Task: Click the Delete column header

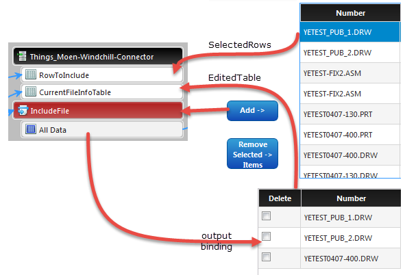Action: [x=280, y=198]
